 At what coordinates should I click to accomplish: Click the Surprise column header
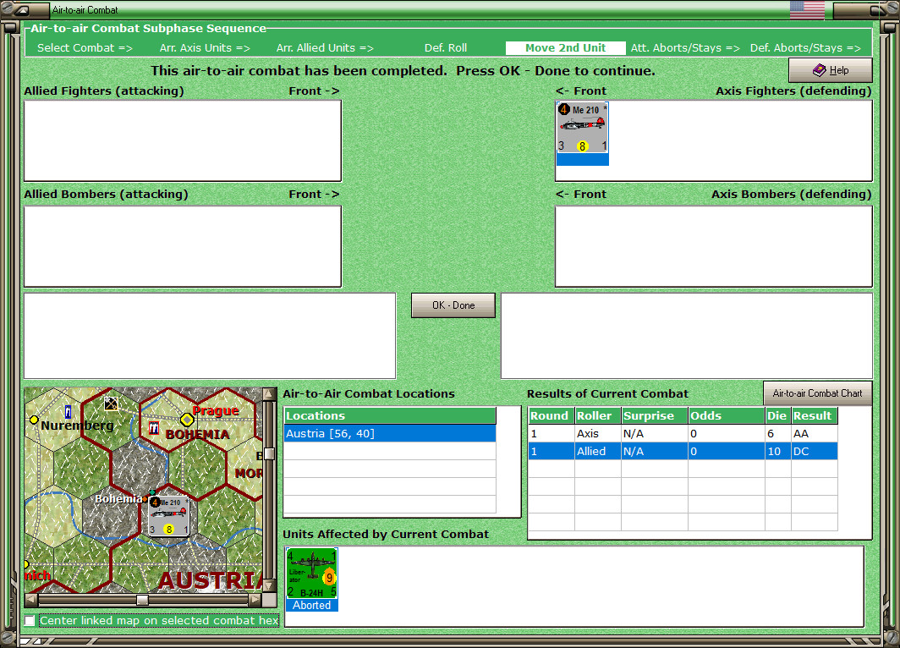(654, 415)
